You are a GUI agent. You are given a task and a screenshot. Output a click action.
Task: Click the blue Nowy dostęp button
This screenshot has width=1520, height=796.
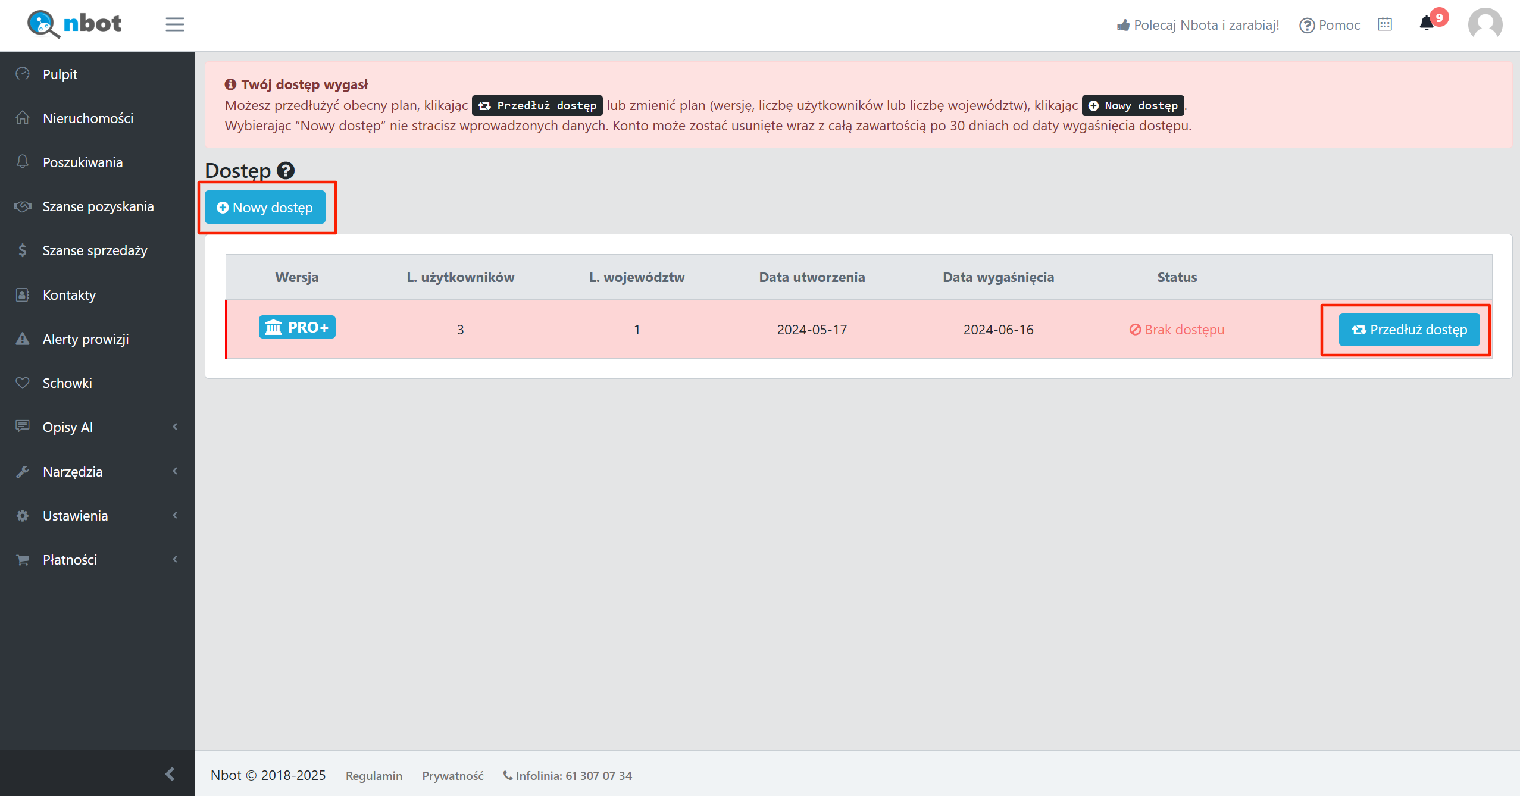click(265, 208)
